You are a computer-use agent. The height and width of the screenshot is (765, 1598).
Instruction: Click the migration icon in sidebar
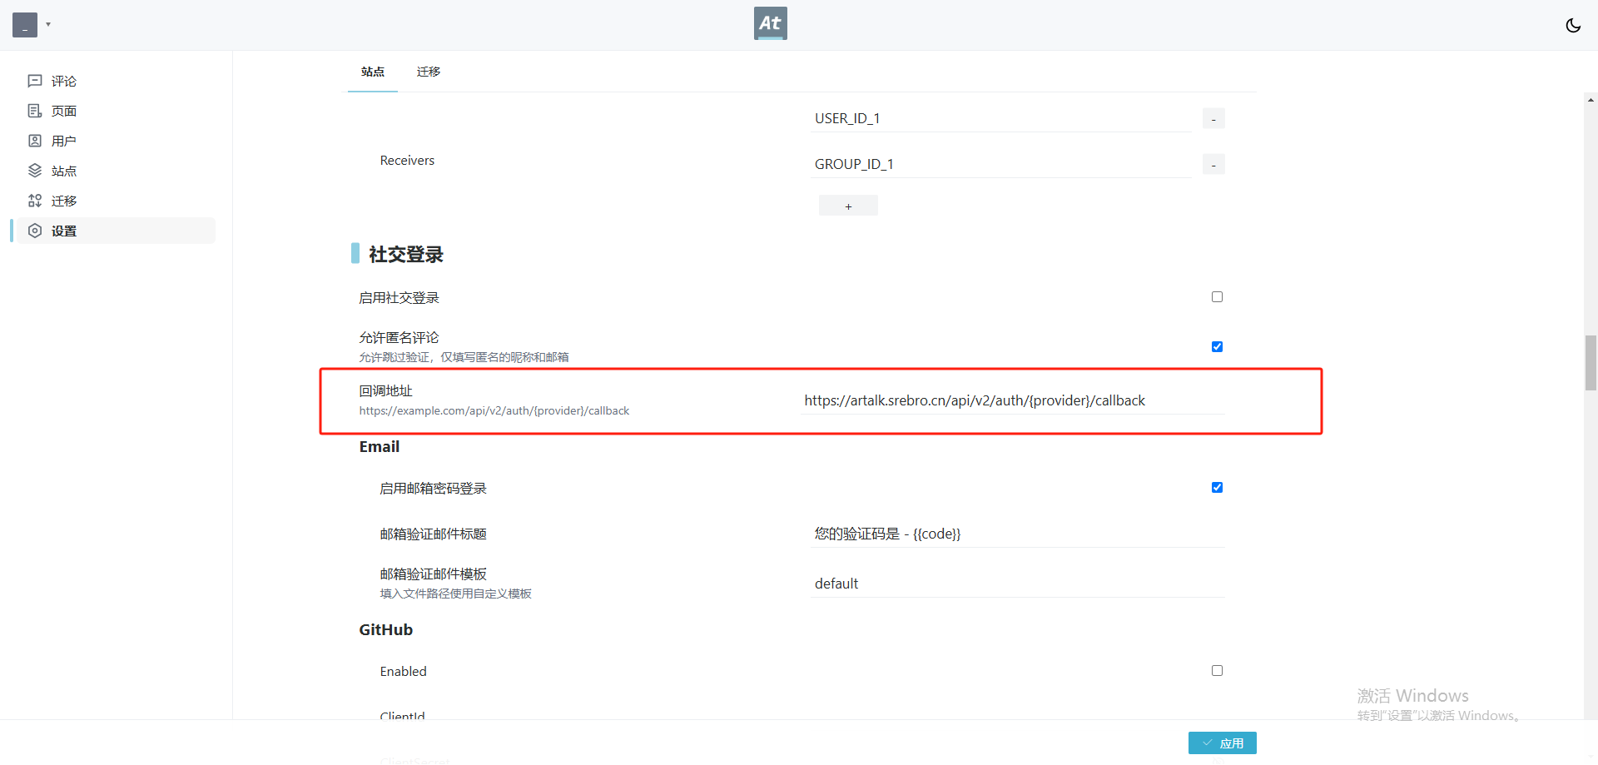35,201
